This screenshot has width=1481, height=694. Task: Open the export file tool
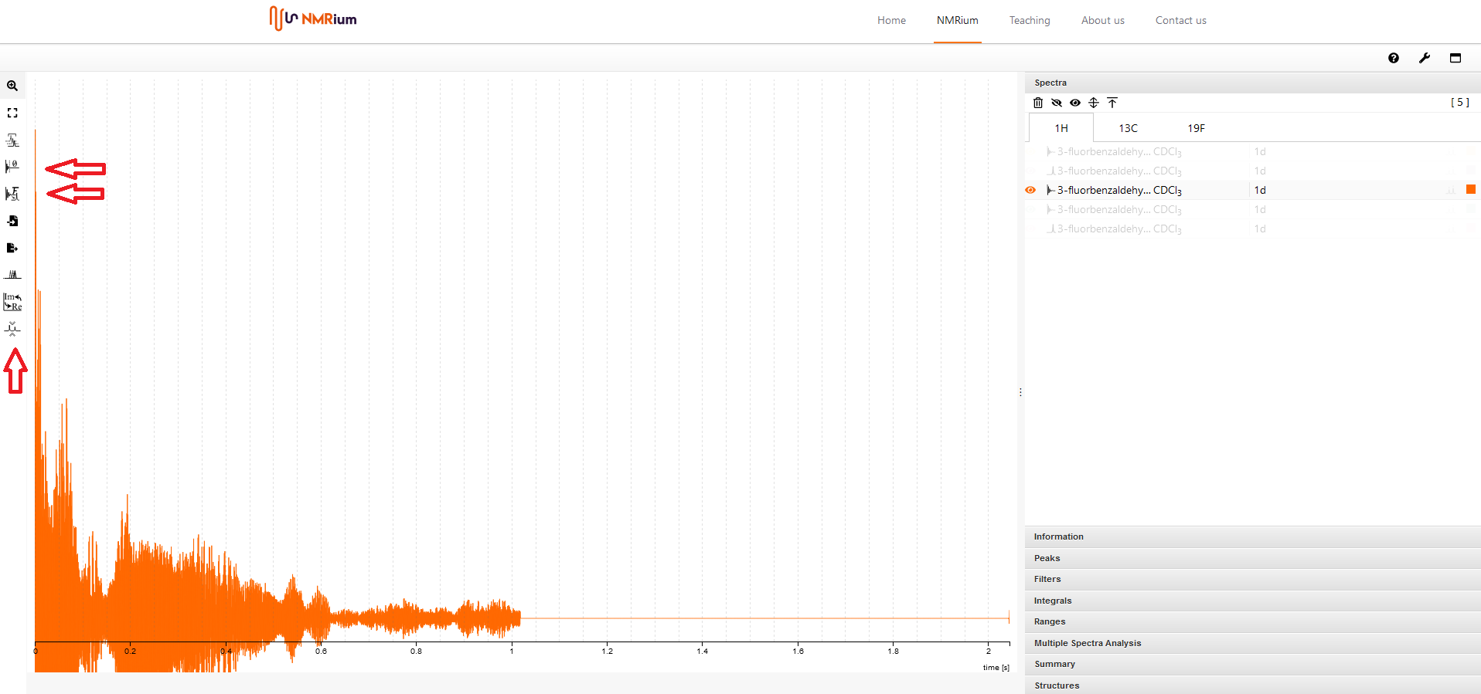click(12, 248)
